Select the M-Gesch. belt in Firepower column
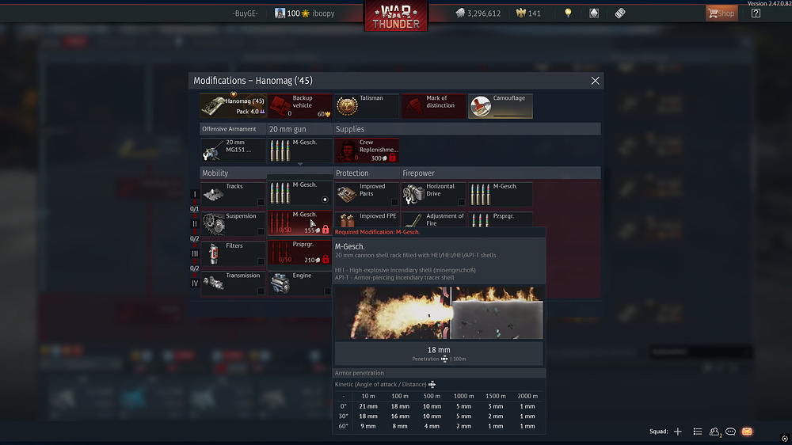The height and width of the screenshot is (445, 792). 500,194
